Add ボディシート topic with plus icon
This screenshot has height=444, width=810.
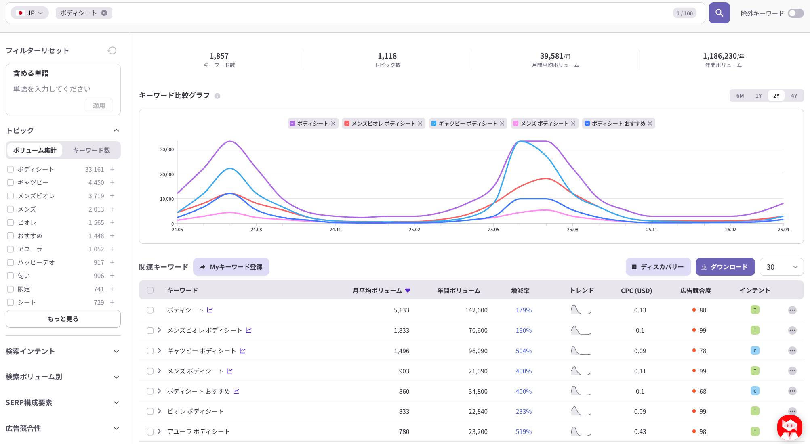(112, 169)
